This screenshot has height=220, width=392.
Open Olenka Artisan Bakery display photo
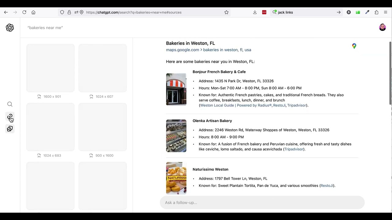176,136
